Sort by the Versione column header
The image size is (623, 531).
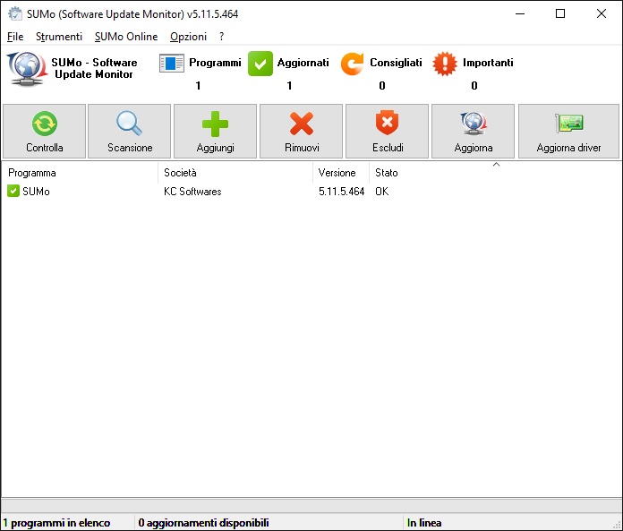(341, 173)
